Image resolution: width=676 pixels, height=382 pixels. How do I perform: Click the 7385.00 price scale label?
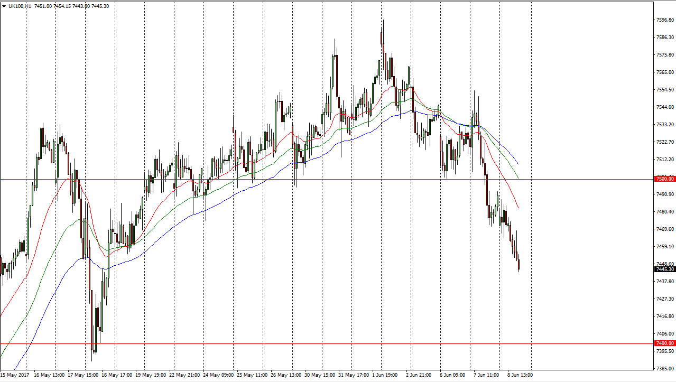point(664,368)
